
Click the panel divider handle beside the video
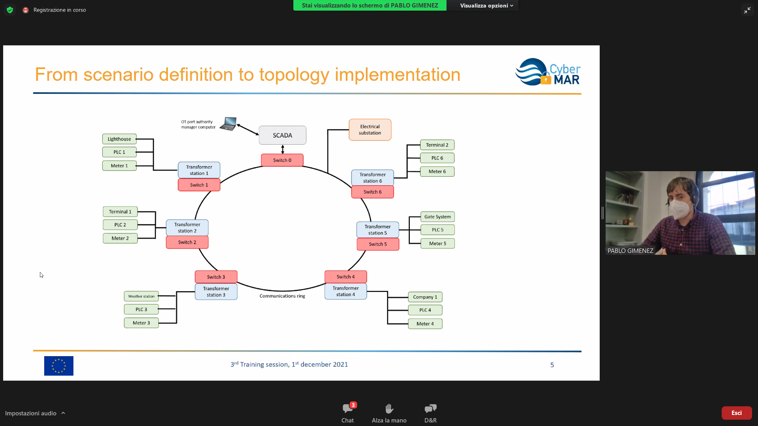(602, 213)
